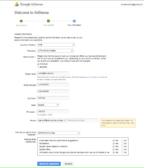Click the address field containing MAHISAGAR
Image resolution: width=144 pixels, height=168 pixels.
point(53,91)
